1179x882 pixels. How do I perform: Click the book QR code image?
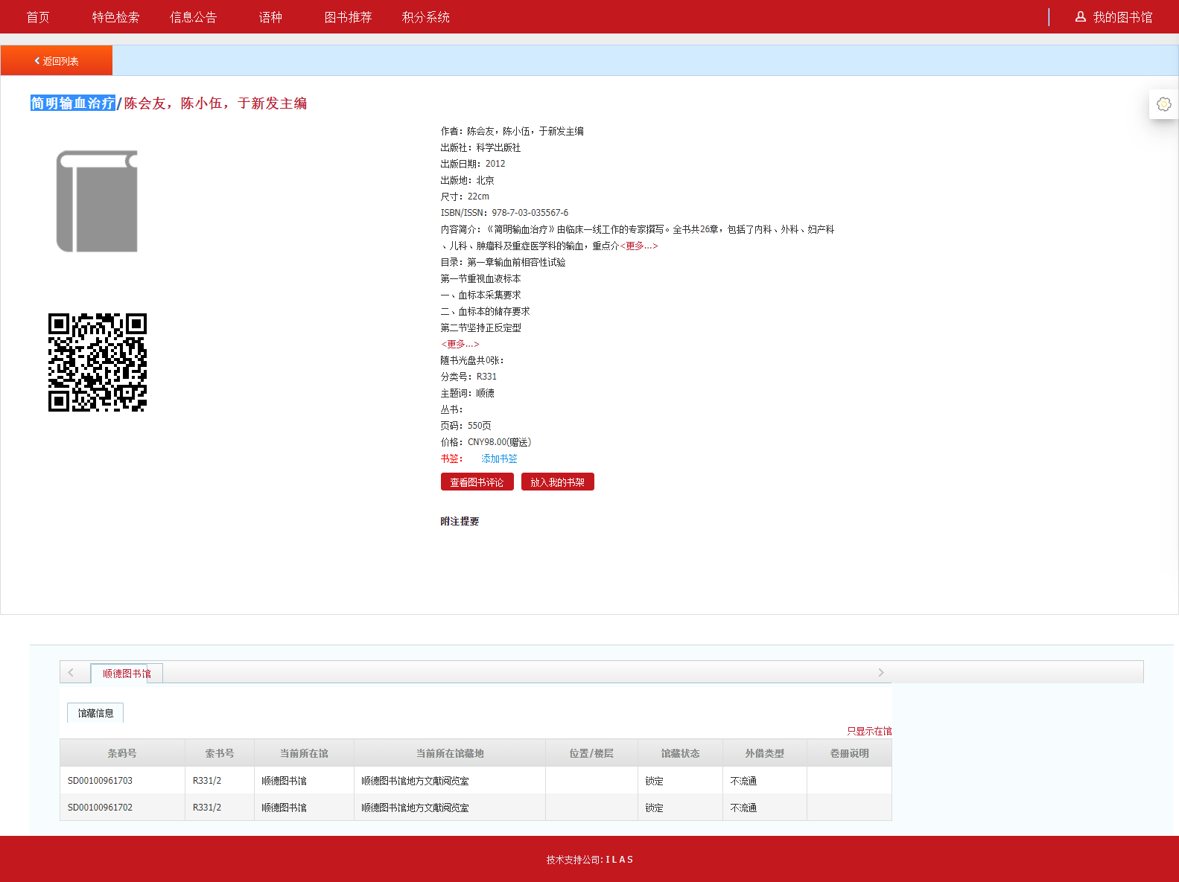click(x=98, y=362)
